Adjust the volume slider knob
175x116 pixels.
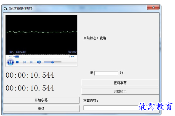[53, 62]
